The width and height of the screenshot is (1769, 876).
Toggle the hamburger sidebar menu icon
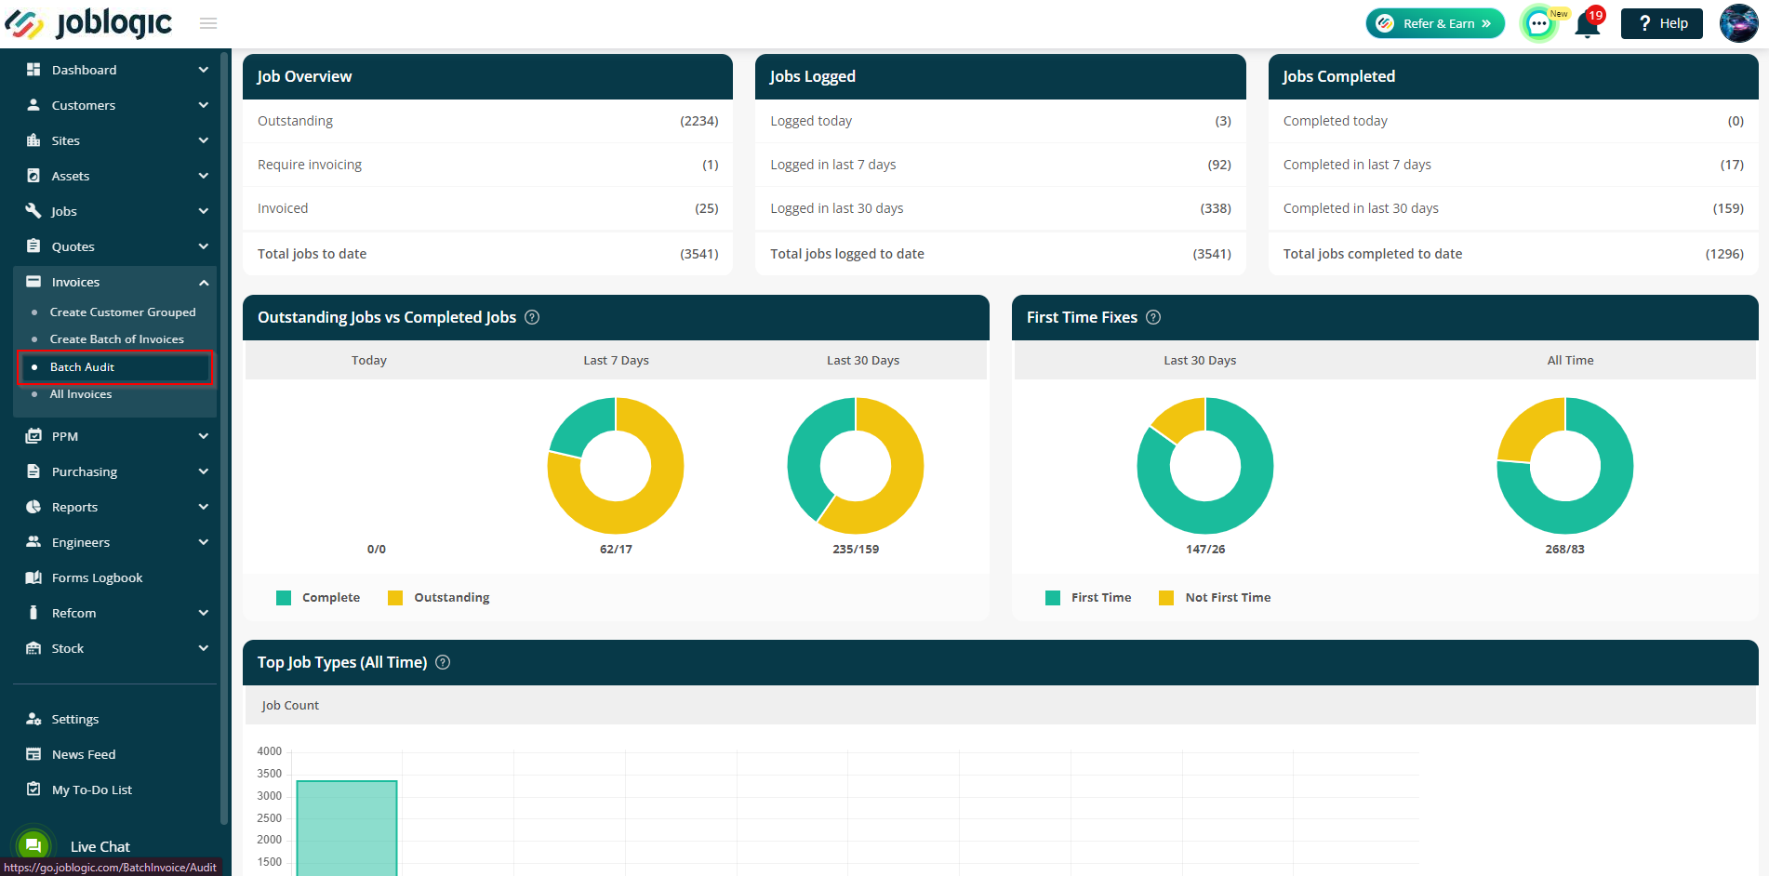[x=208, y=23]
